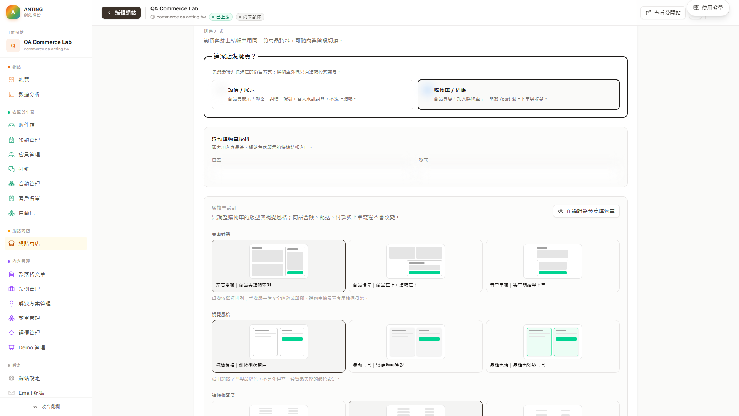
Task: Open Demo 管理 via its presentation icon
Action: click(x=12, y=347)
